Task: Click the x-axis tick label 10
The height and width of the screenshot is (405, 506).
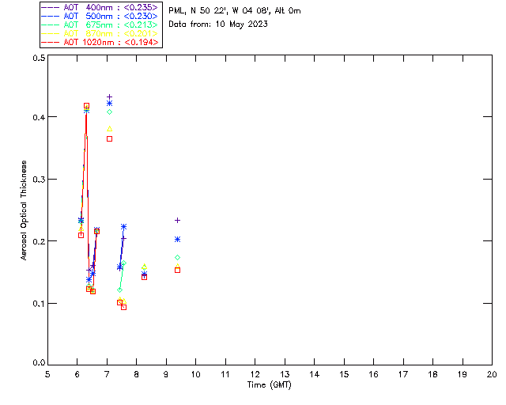Action: point(195,374)
